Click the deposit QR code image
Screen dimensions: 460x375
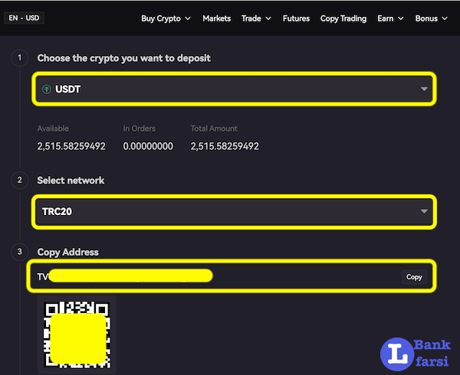(x=77, y=333)
